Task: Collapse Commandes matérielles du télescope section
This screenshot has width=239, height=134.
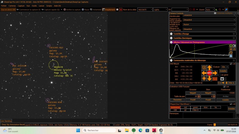Action: point(171,60)
